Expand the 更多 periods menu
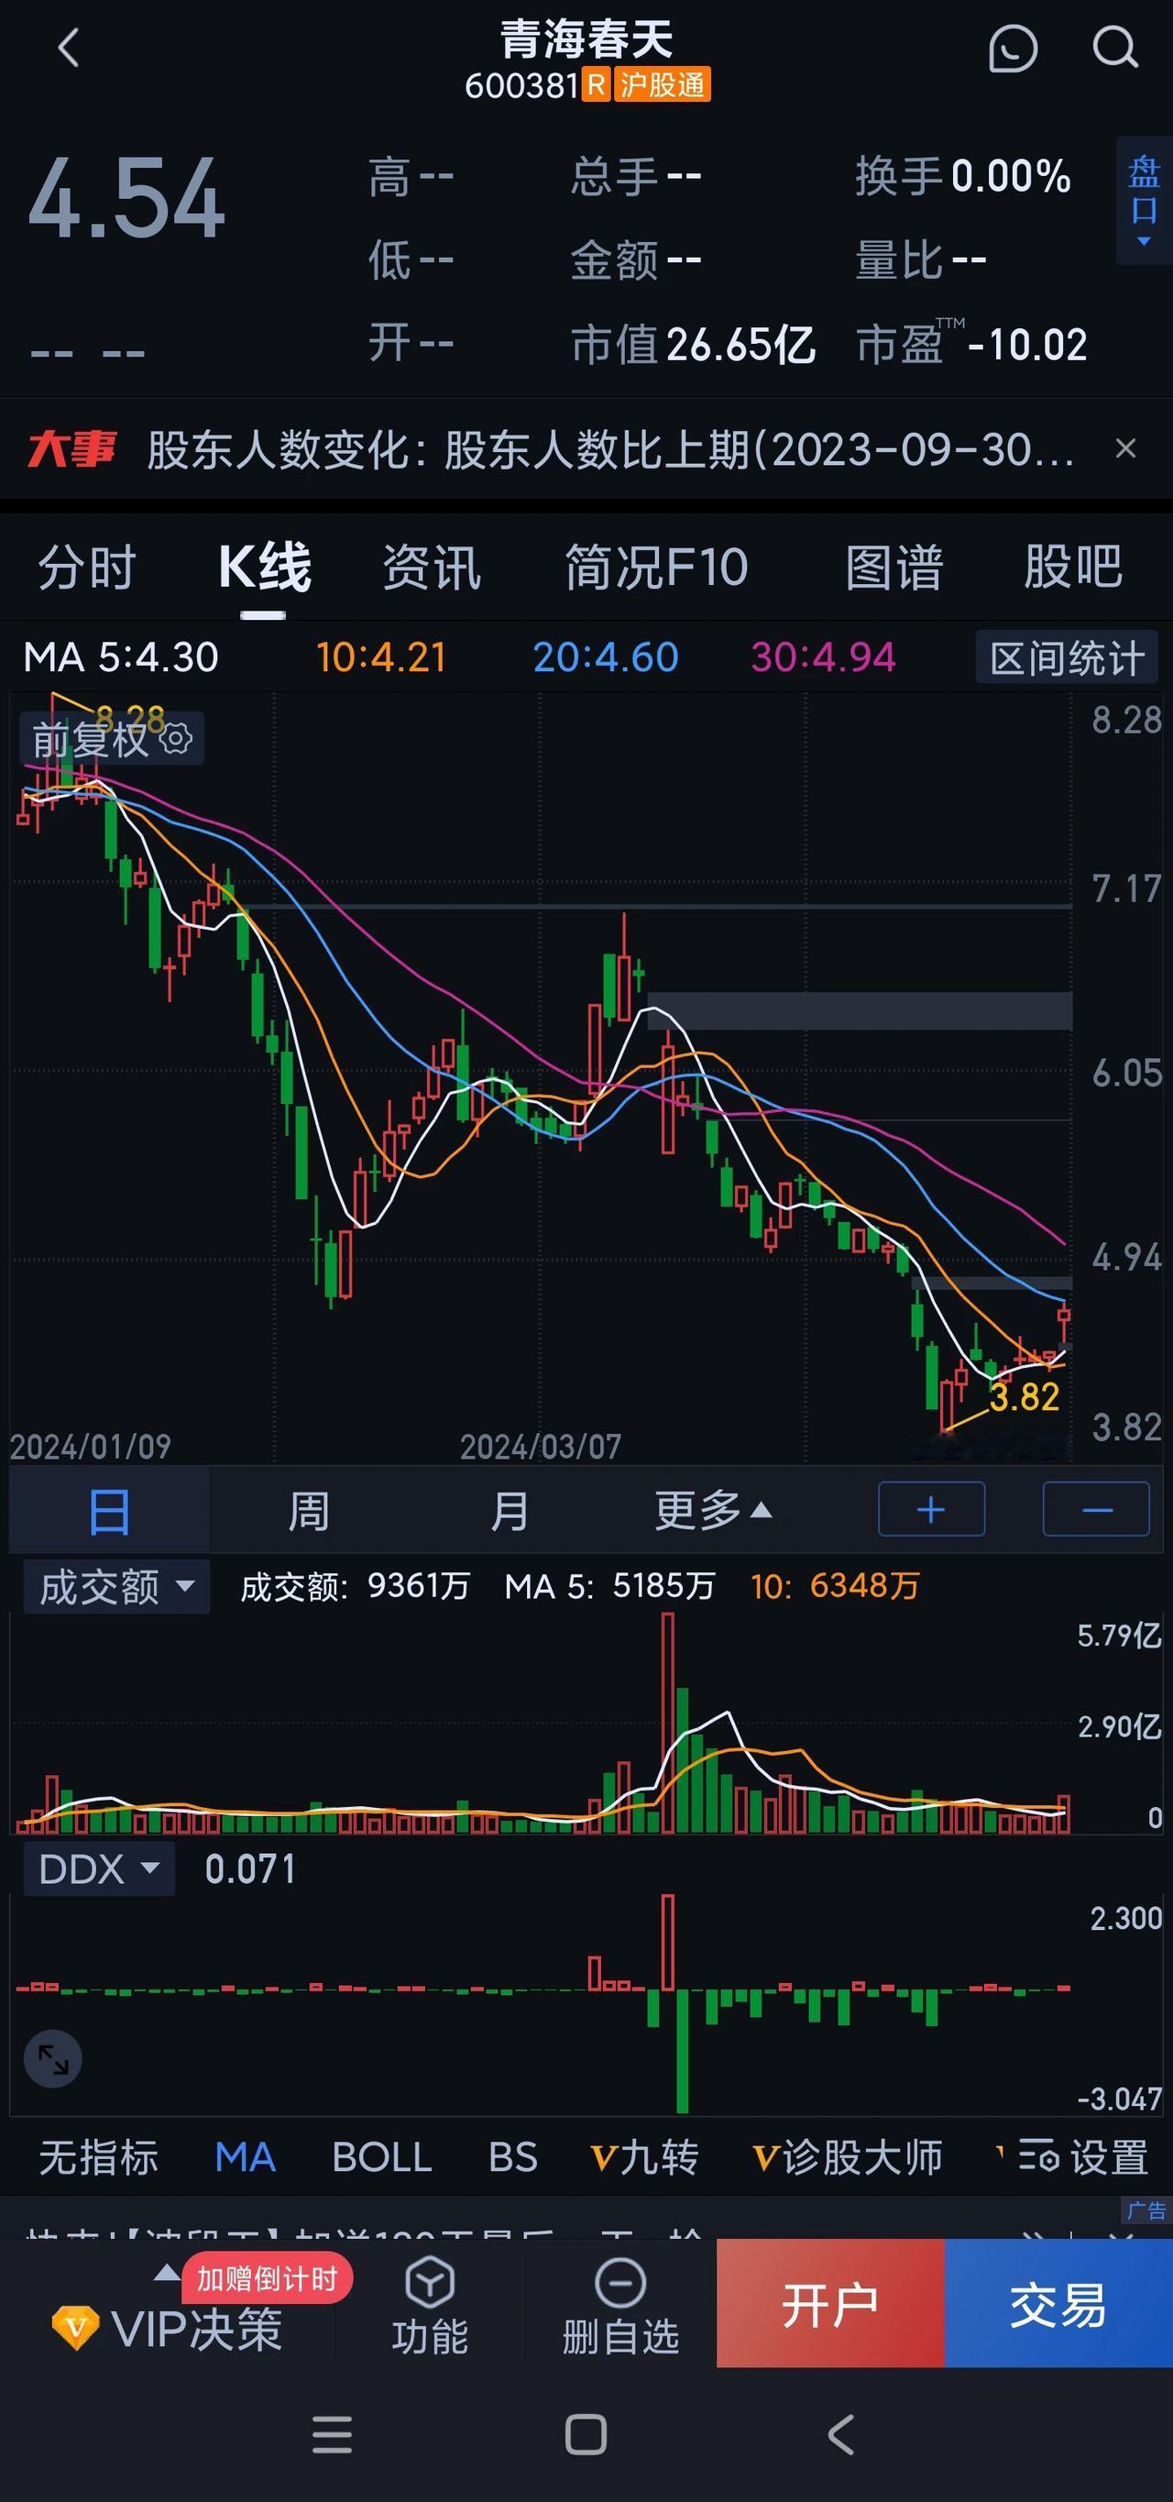 pos(713,1511)
